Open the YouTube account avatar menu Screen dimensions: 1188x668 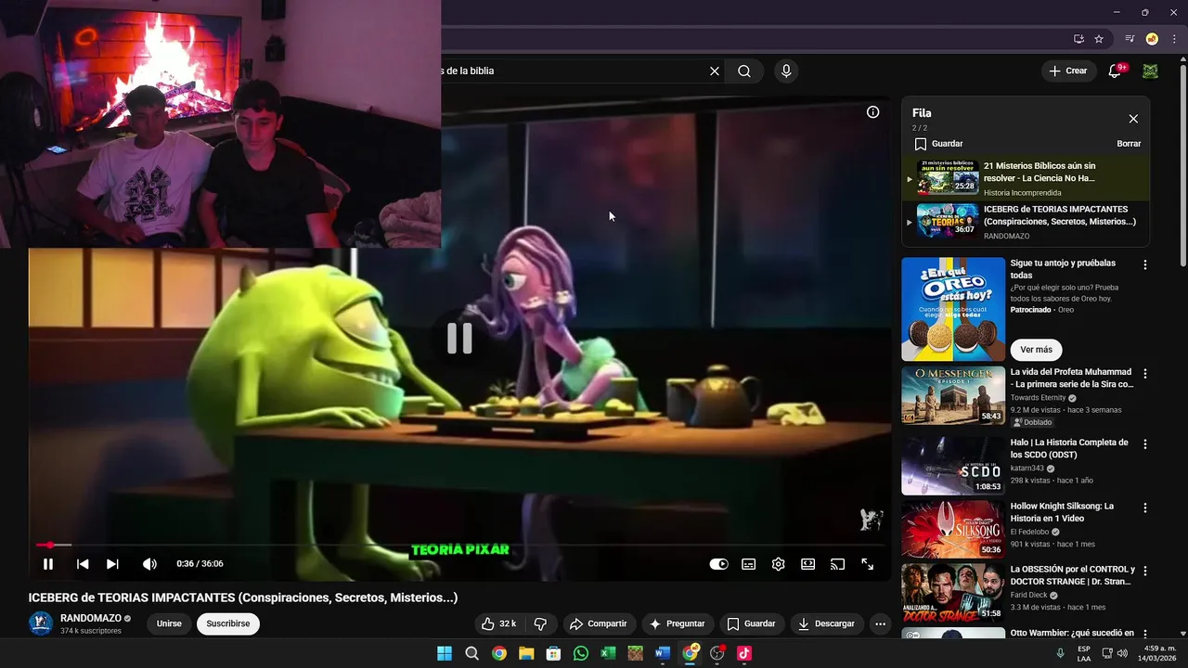[x=1151, y=71]
